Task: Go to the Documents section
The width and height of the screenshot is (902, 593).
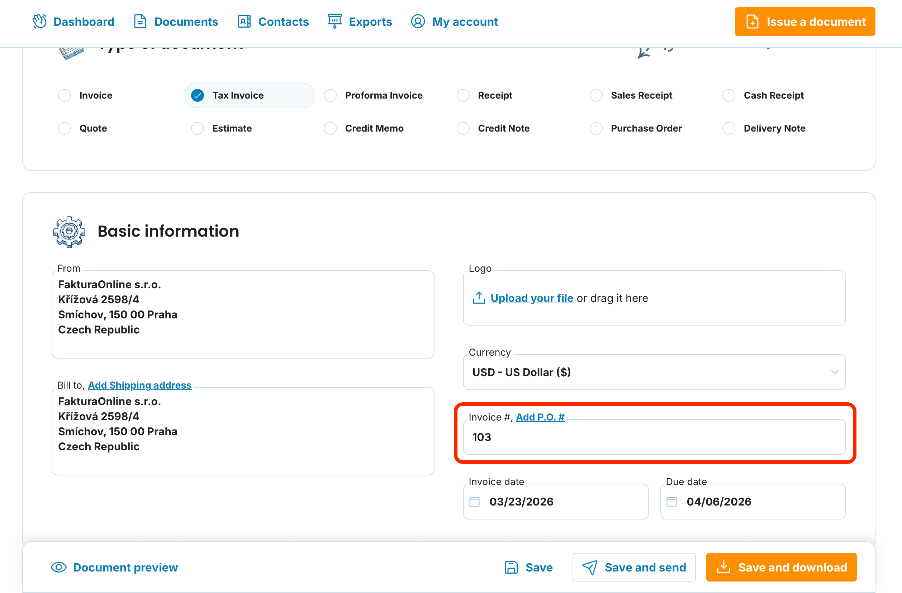Action: pyautogui.click(x=176, y=22)
